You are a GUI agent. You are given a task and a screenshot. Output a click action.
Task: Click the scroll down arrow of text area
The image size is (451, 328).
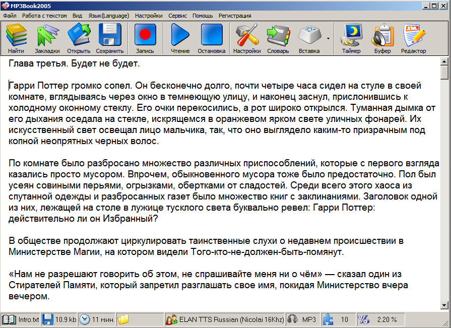coord(444,305)
